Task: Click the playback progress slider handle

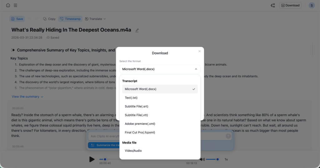Action: (105, 159)
